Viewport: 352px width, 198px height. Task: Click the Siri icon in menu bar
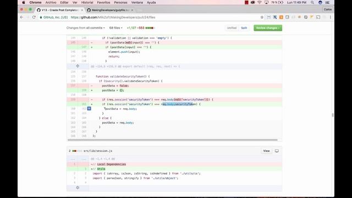(320, 2)
